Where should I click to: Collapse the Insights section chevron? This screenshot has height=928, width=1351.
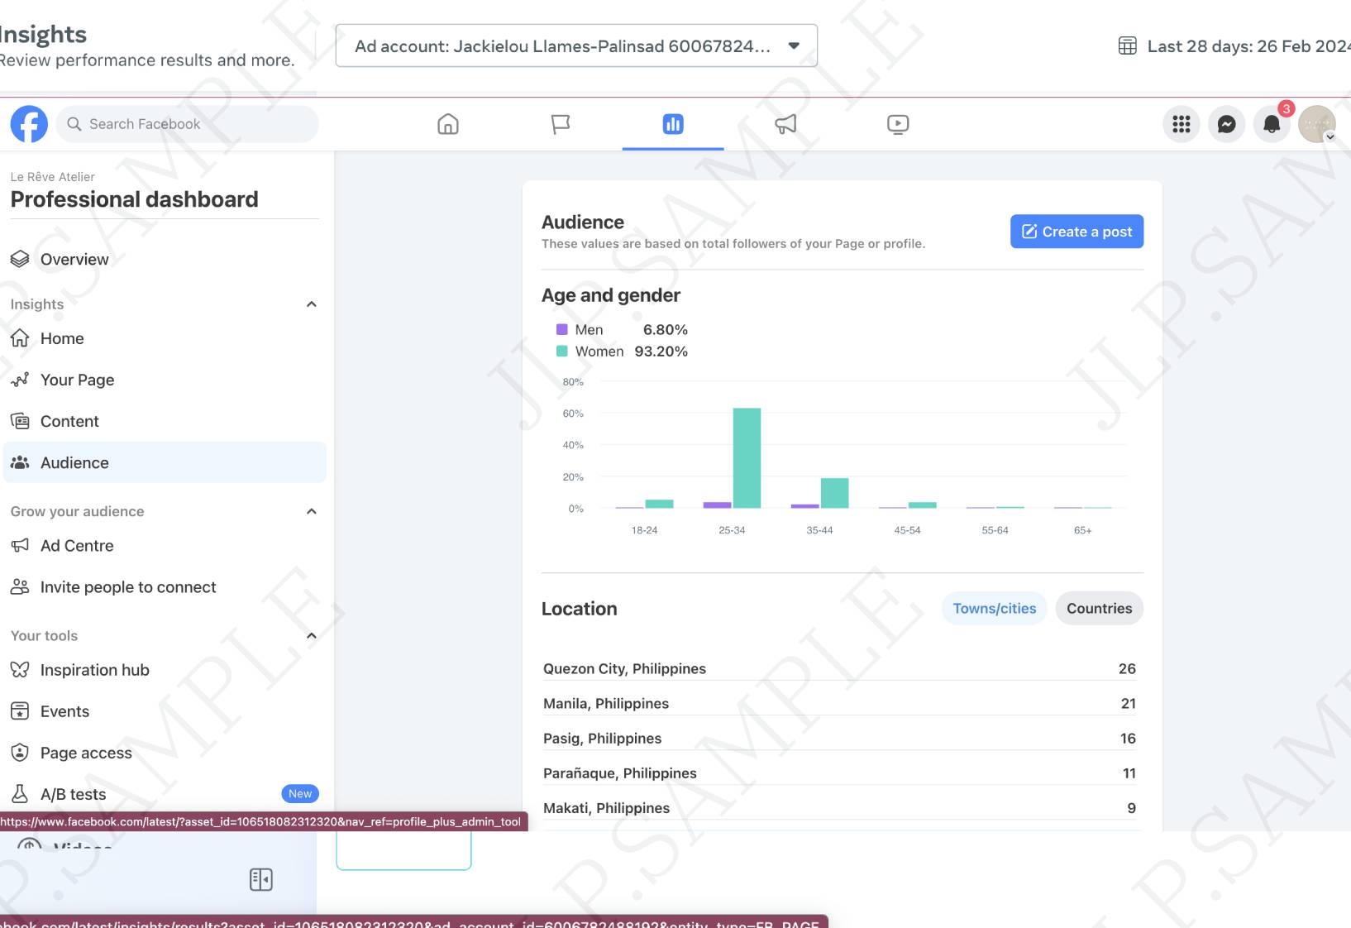[312, 304]
